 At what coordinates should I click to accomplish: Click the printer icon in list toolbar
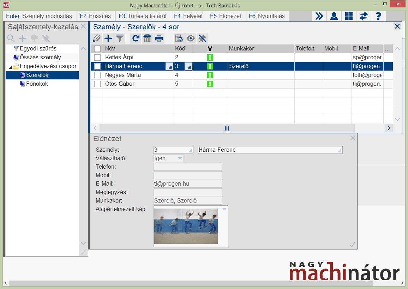pos(159,38)
